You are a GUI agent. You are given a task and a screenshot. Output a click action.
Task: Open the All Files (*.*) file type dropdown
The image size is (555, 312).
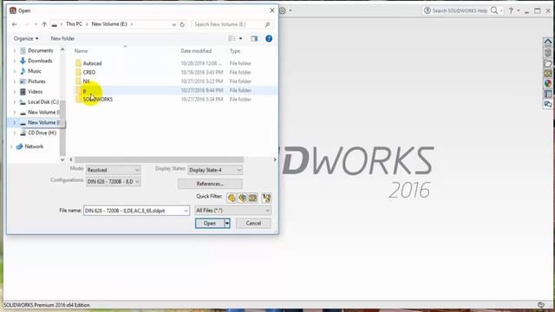coord(232,211)
